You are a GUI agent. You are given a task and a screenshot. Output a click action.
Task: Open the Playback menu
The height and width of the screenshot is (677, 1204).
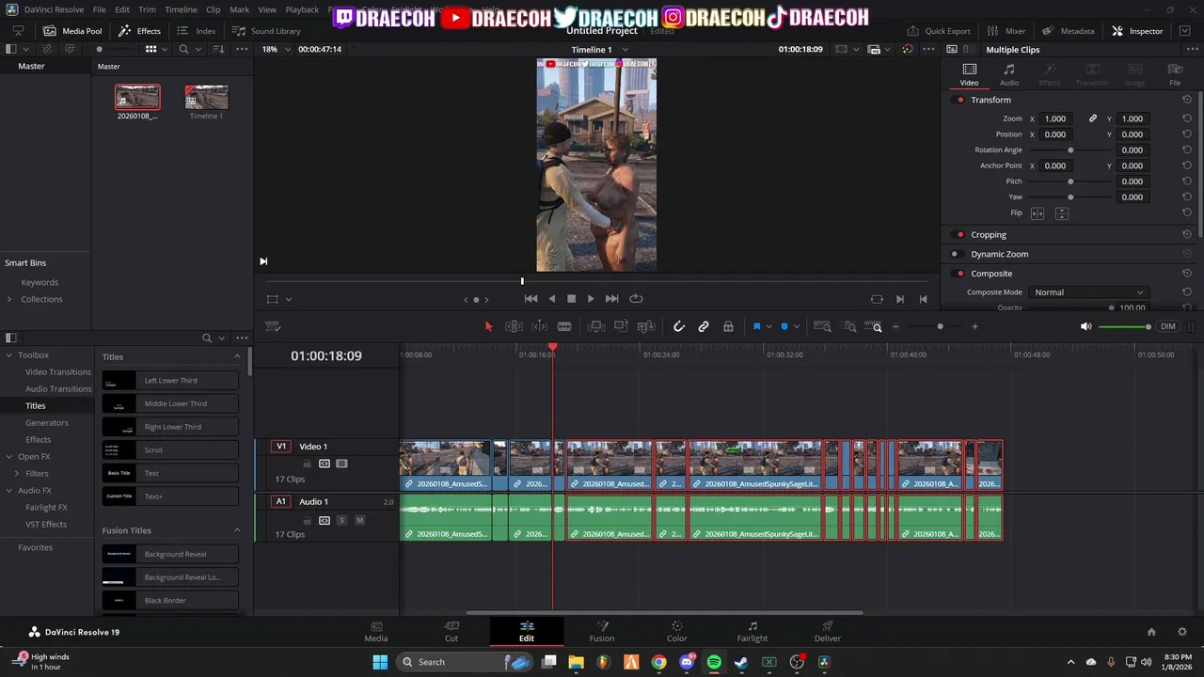(x=302, y=9)
